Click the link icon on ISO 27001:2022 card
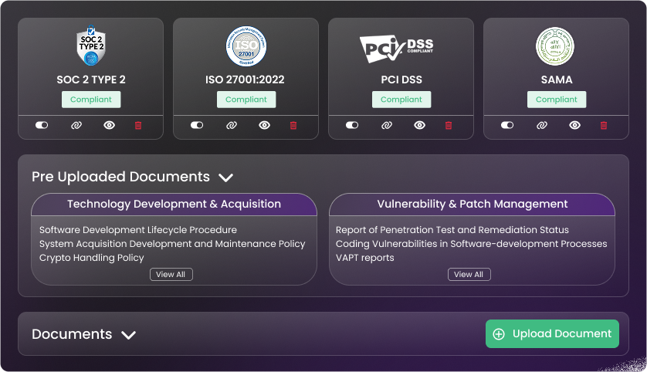 tap(231, 125)
